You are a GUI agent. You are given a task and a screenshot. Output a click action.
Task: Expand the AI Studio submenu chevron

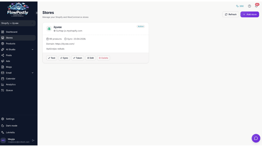click(x=33, y=50)
